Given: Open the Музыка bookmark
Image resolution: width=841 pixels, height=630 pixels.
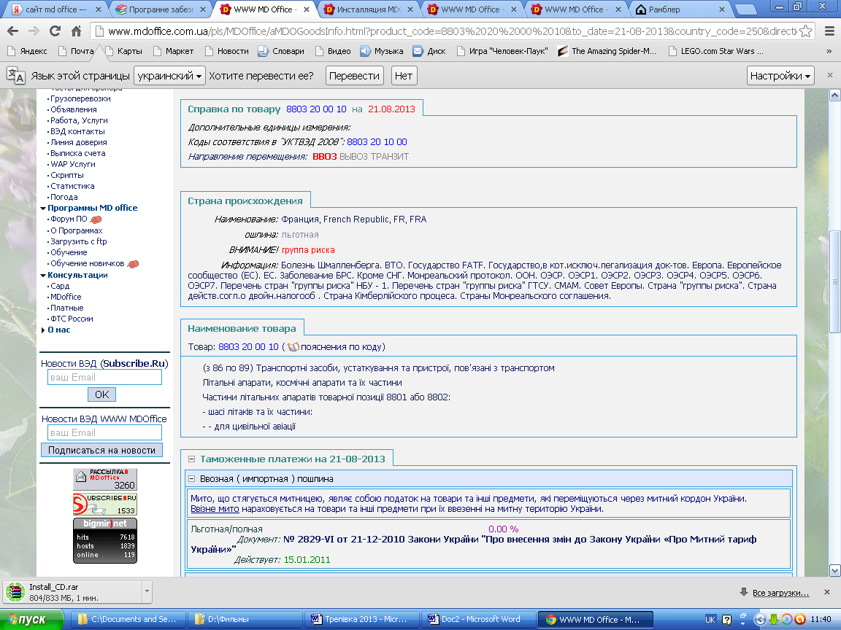Looking at the screenshot, I should pos(381,52).
